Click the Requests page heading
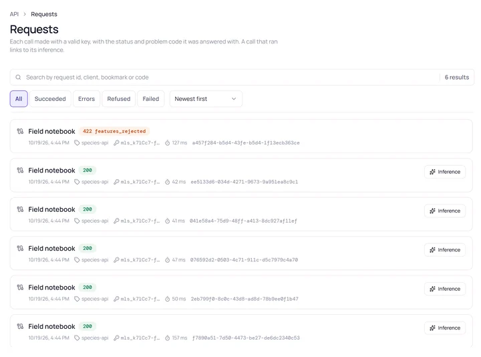481x357 pixels. (x=34, y=29)
